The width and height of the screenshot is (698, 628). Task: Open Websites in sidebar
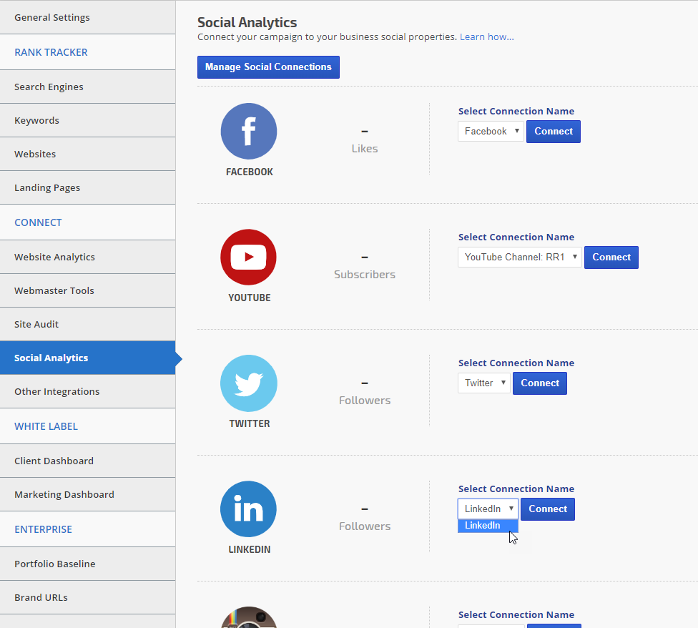pos(88,154)
